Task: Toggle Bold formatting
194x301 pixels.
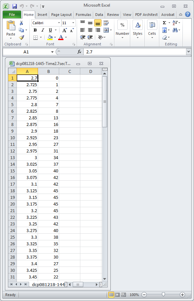Action: pos(35,30)
